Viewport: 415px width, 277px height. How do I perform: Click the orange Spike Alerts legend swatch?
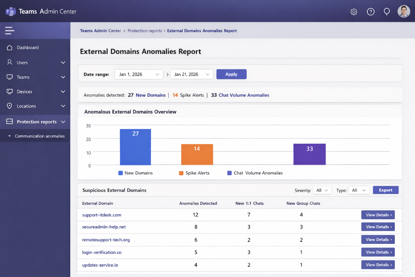pos(181,173)
